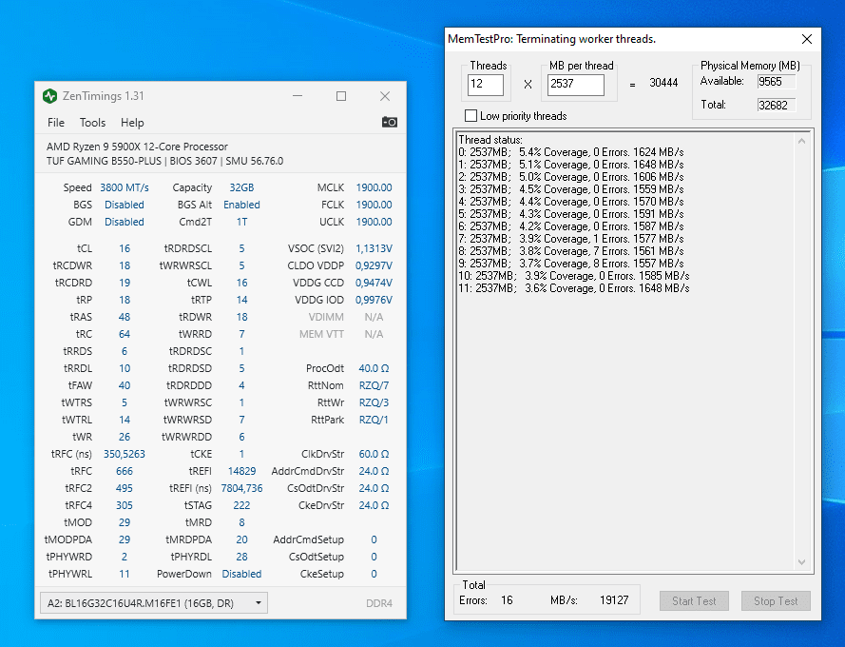Click the total Errors count 16
The image size is (845, 647).
pyautogui.click(x=507, y=600)
